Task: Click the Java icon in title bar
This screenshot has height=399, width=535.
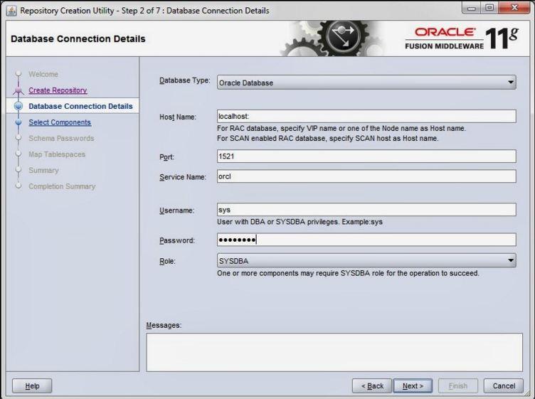Action: tap(11, 11)
